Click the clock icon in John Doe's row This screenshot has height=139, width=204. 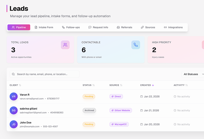coord(175,124)
